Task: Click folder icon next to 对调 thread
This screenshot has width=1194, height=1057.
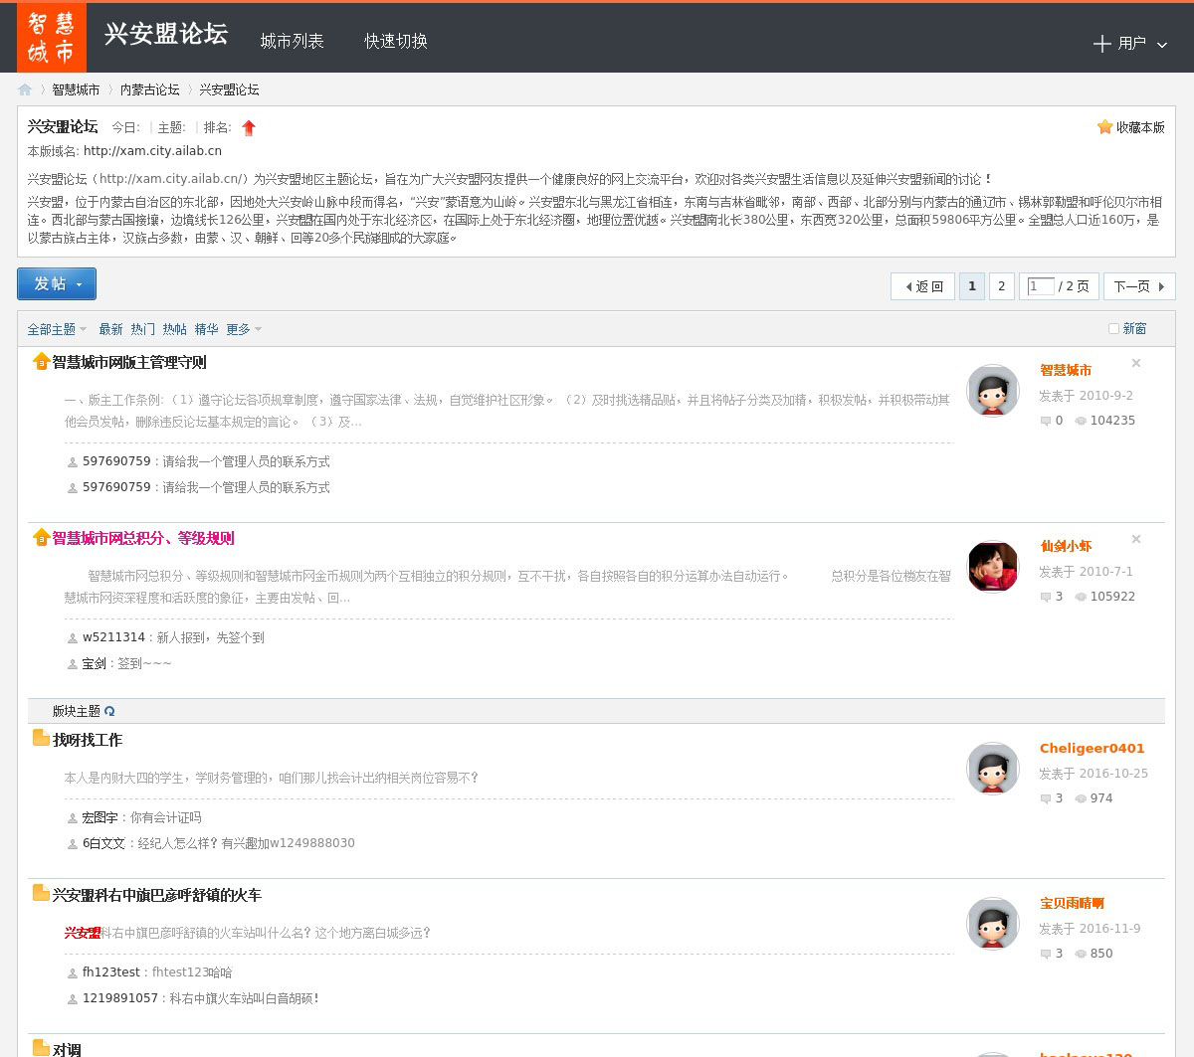Action: tap(41, 1047)
